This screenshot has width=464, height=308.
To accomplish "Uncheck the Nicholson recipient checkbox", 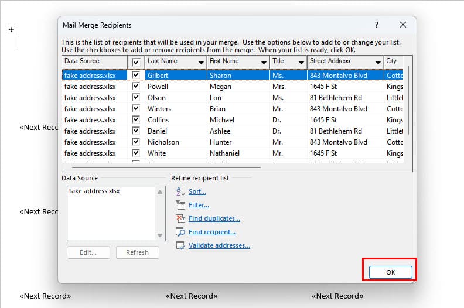I will (x=136, y=142).
